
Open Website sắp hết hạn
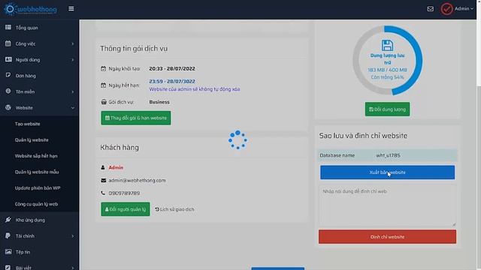click(x=36, y=156)
